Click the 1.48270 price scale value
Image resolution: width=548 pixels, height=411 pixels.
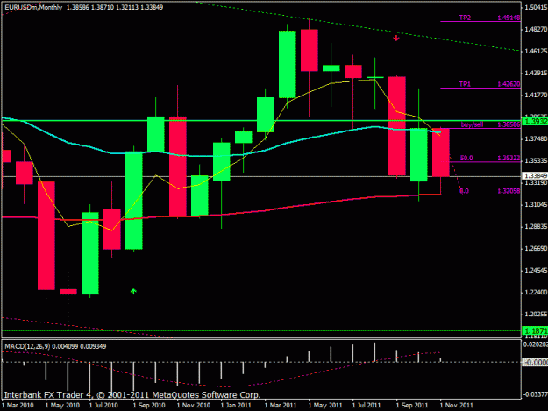(536, 29)
